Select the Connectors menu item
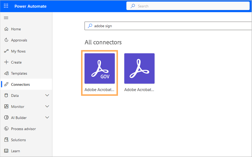 click(26, 84)
